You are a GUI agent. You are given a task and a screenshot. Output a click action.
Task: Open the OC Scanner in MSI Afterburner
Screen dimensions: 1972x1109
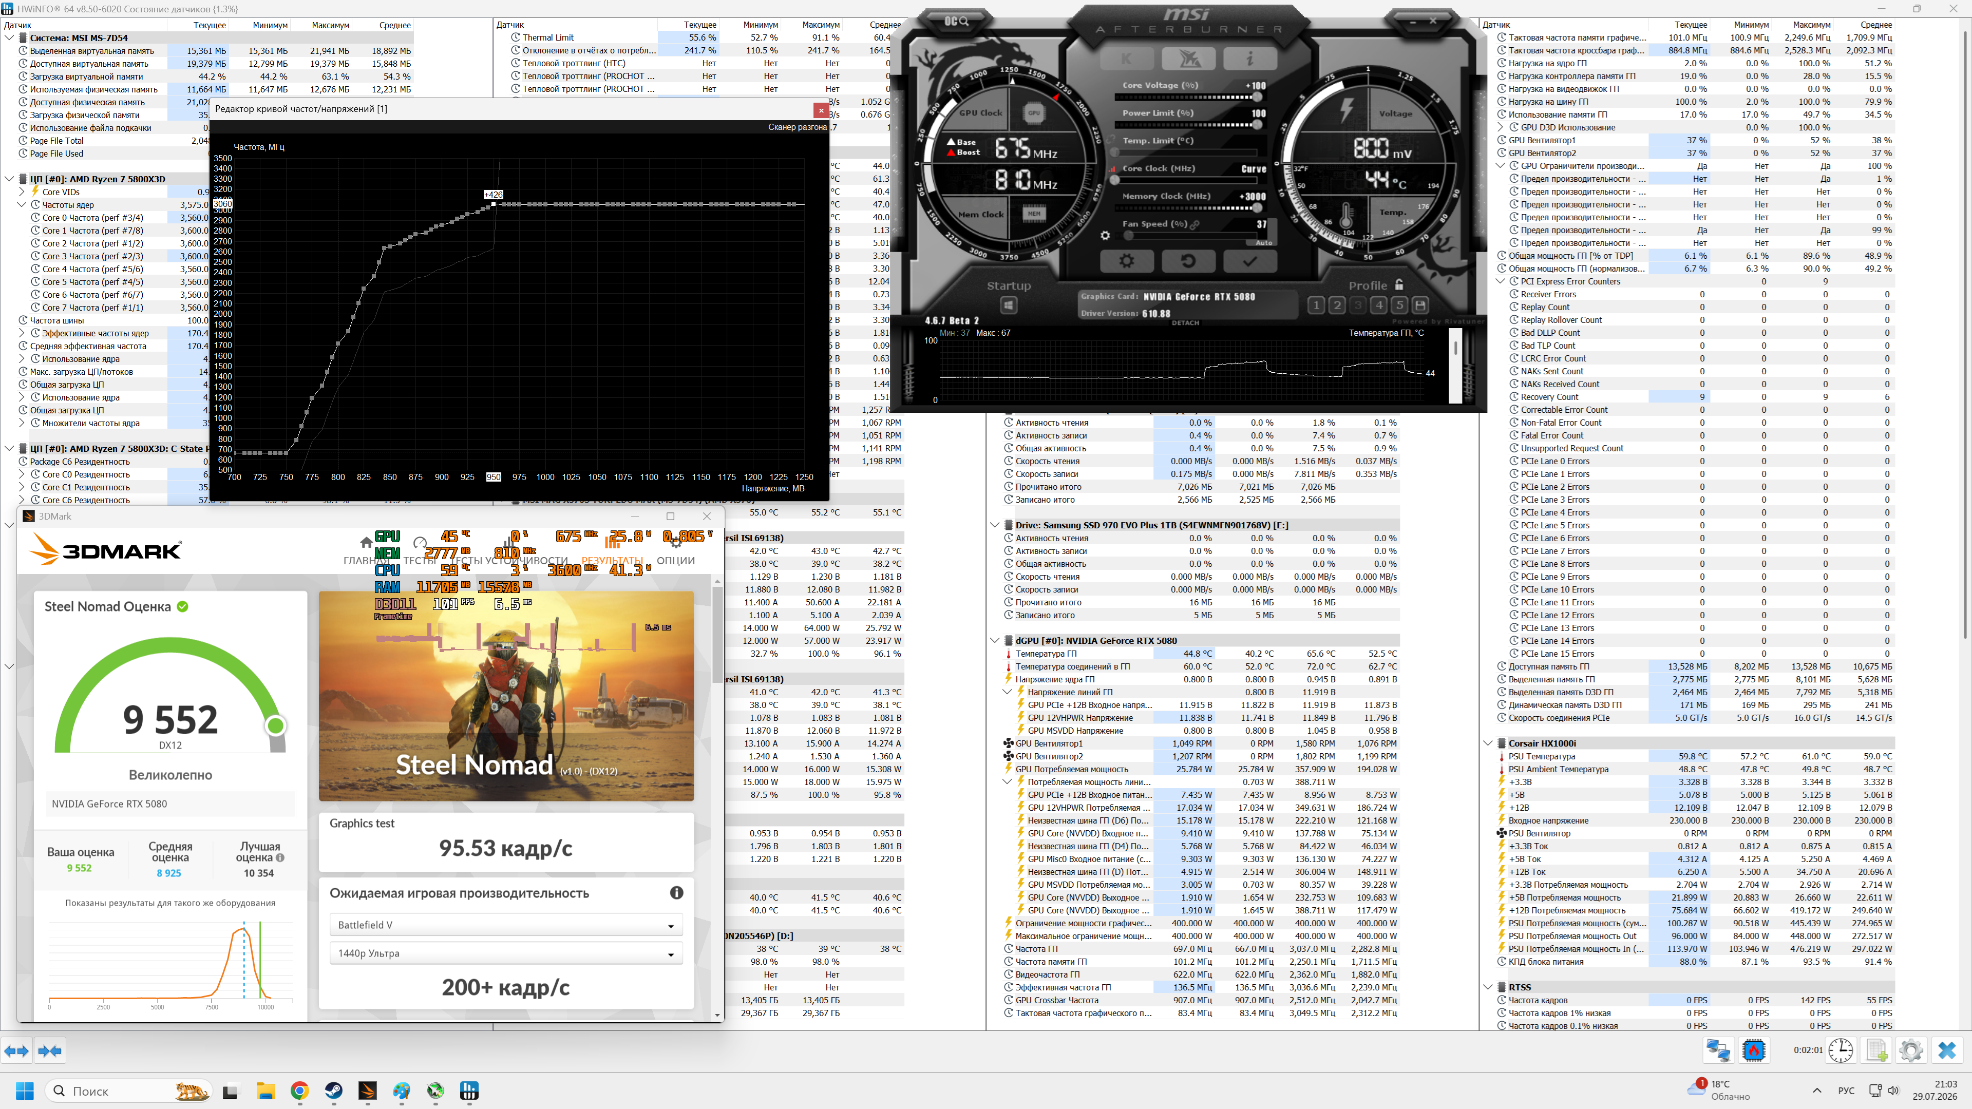click(955, 21)
